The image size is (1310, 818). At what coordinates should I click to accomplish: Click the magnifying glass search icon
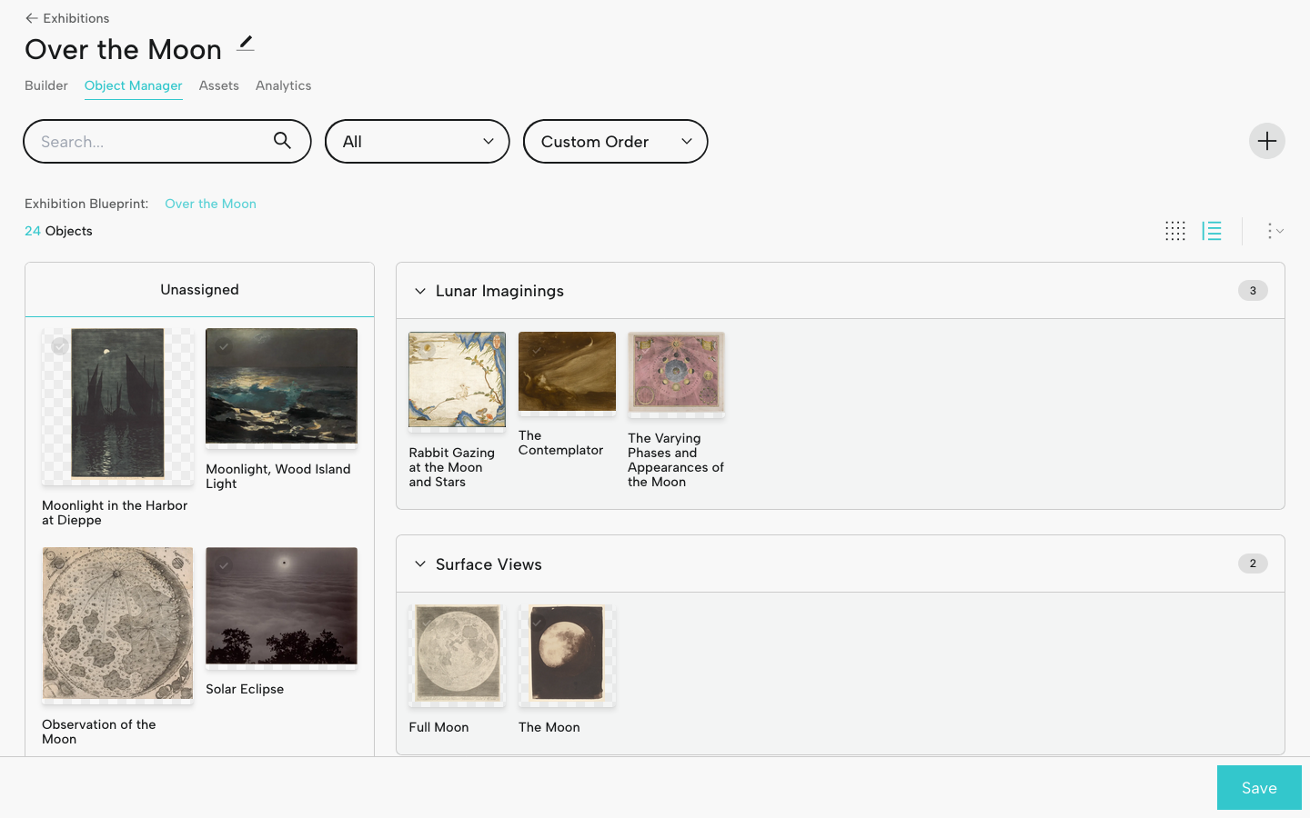point(282,141)
